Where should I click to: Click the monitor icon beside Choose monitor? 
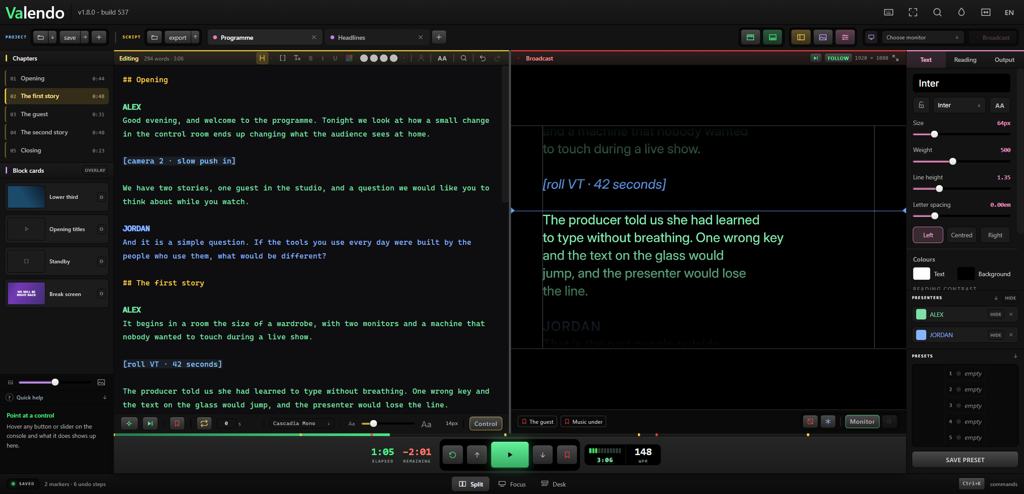coord(871,37)
